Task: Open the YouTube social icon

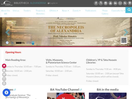Action: tap(110, 3)
